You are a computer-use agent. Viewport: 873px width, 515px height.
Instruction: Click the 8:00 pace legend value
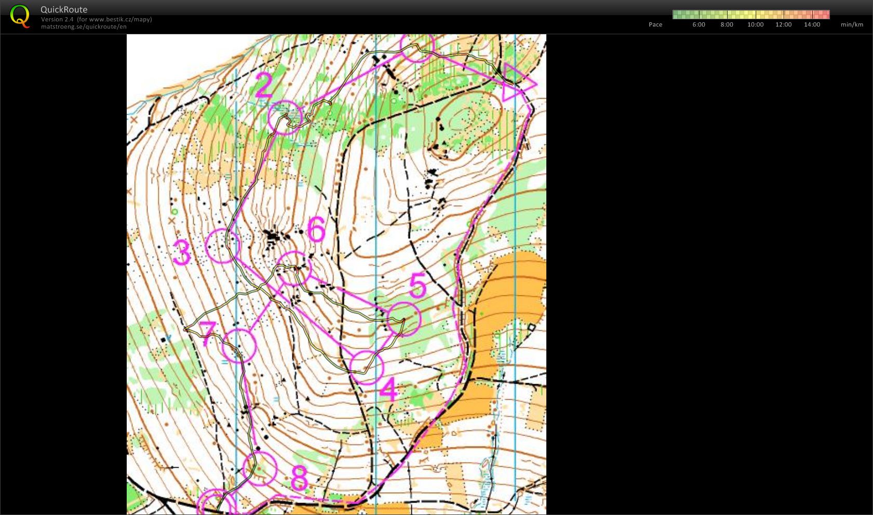[727, 24]
